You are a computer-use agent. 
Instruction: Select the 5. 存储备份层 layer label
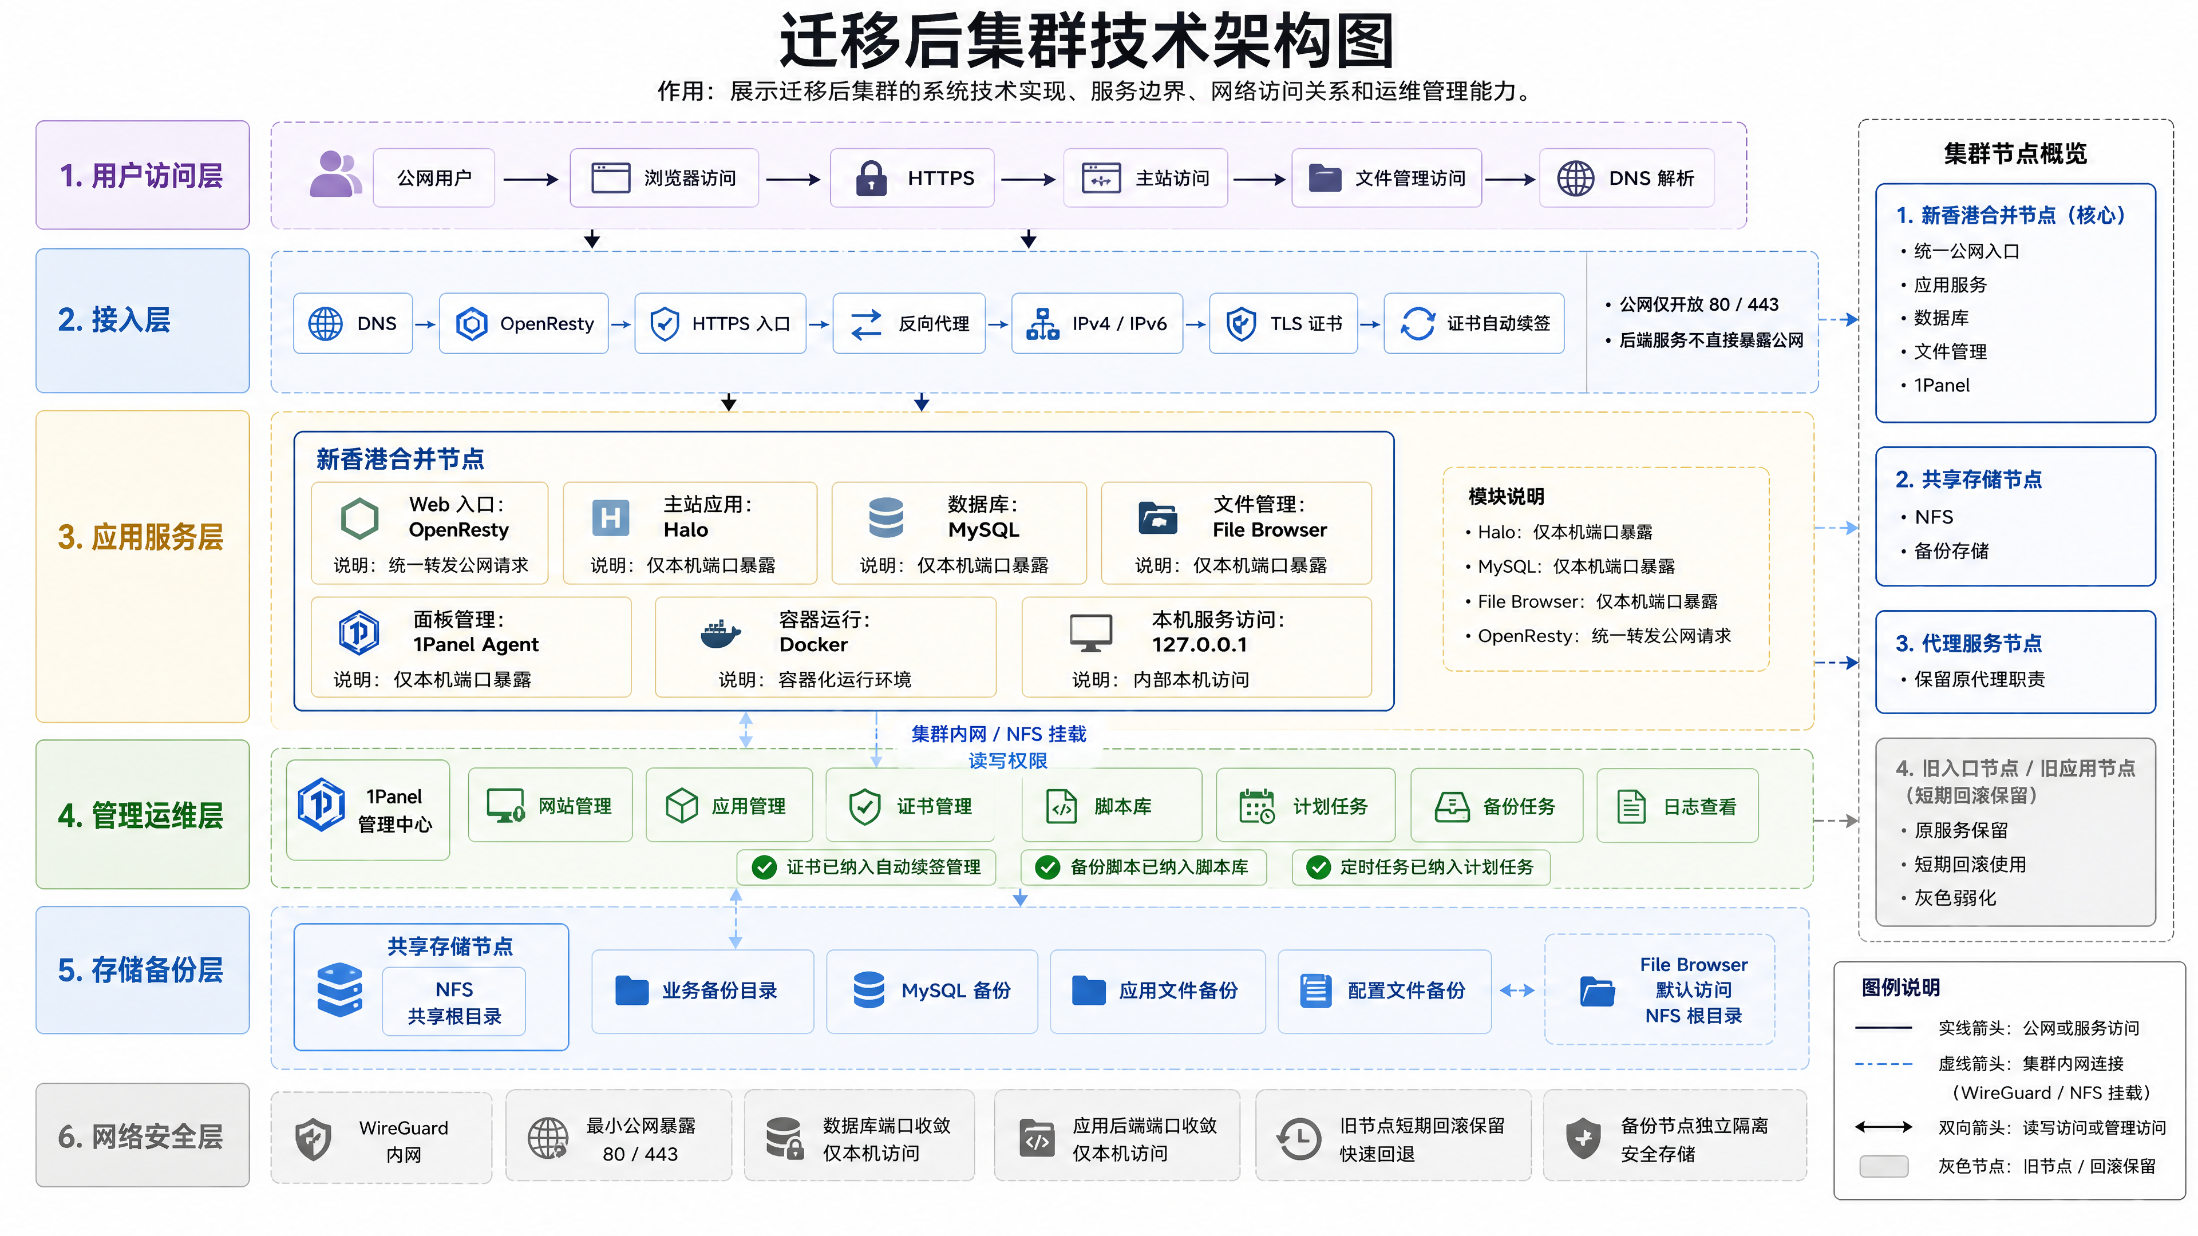tap(143, 970)
